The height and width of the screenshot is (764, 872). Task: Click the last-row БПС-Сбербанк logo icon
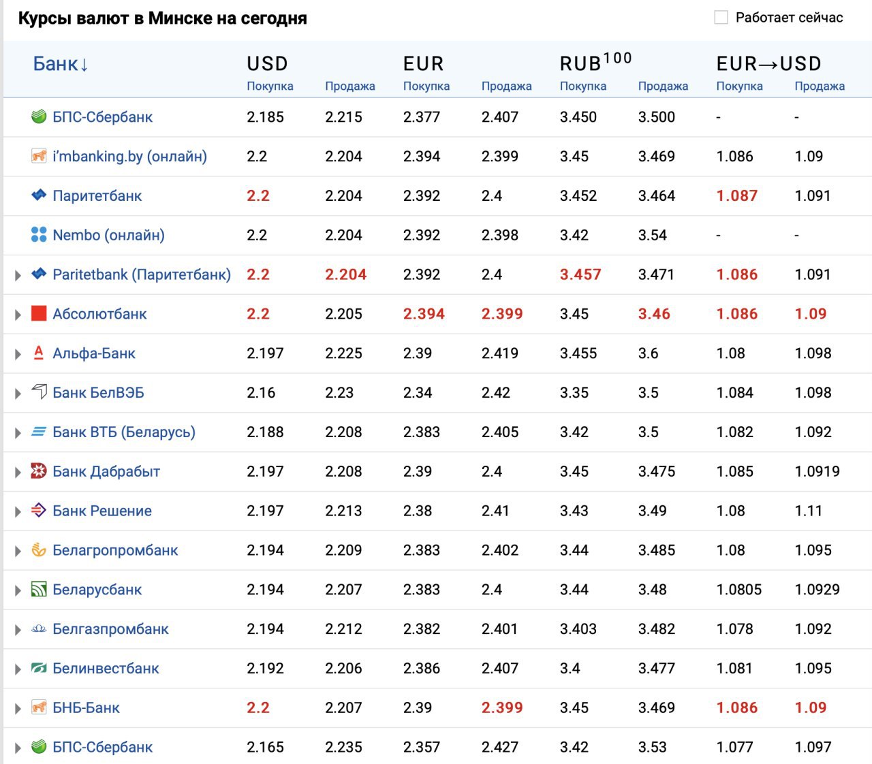tap(39, 747)
